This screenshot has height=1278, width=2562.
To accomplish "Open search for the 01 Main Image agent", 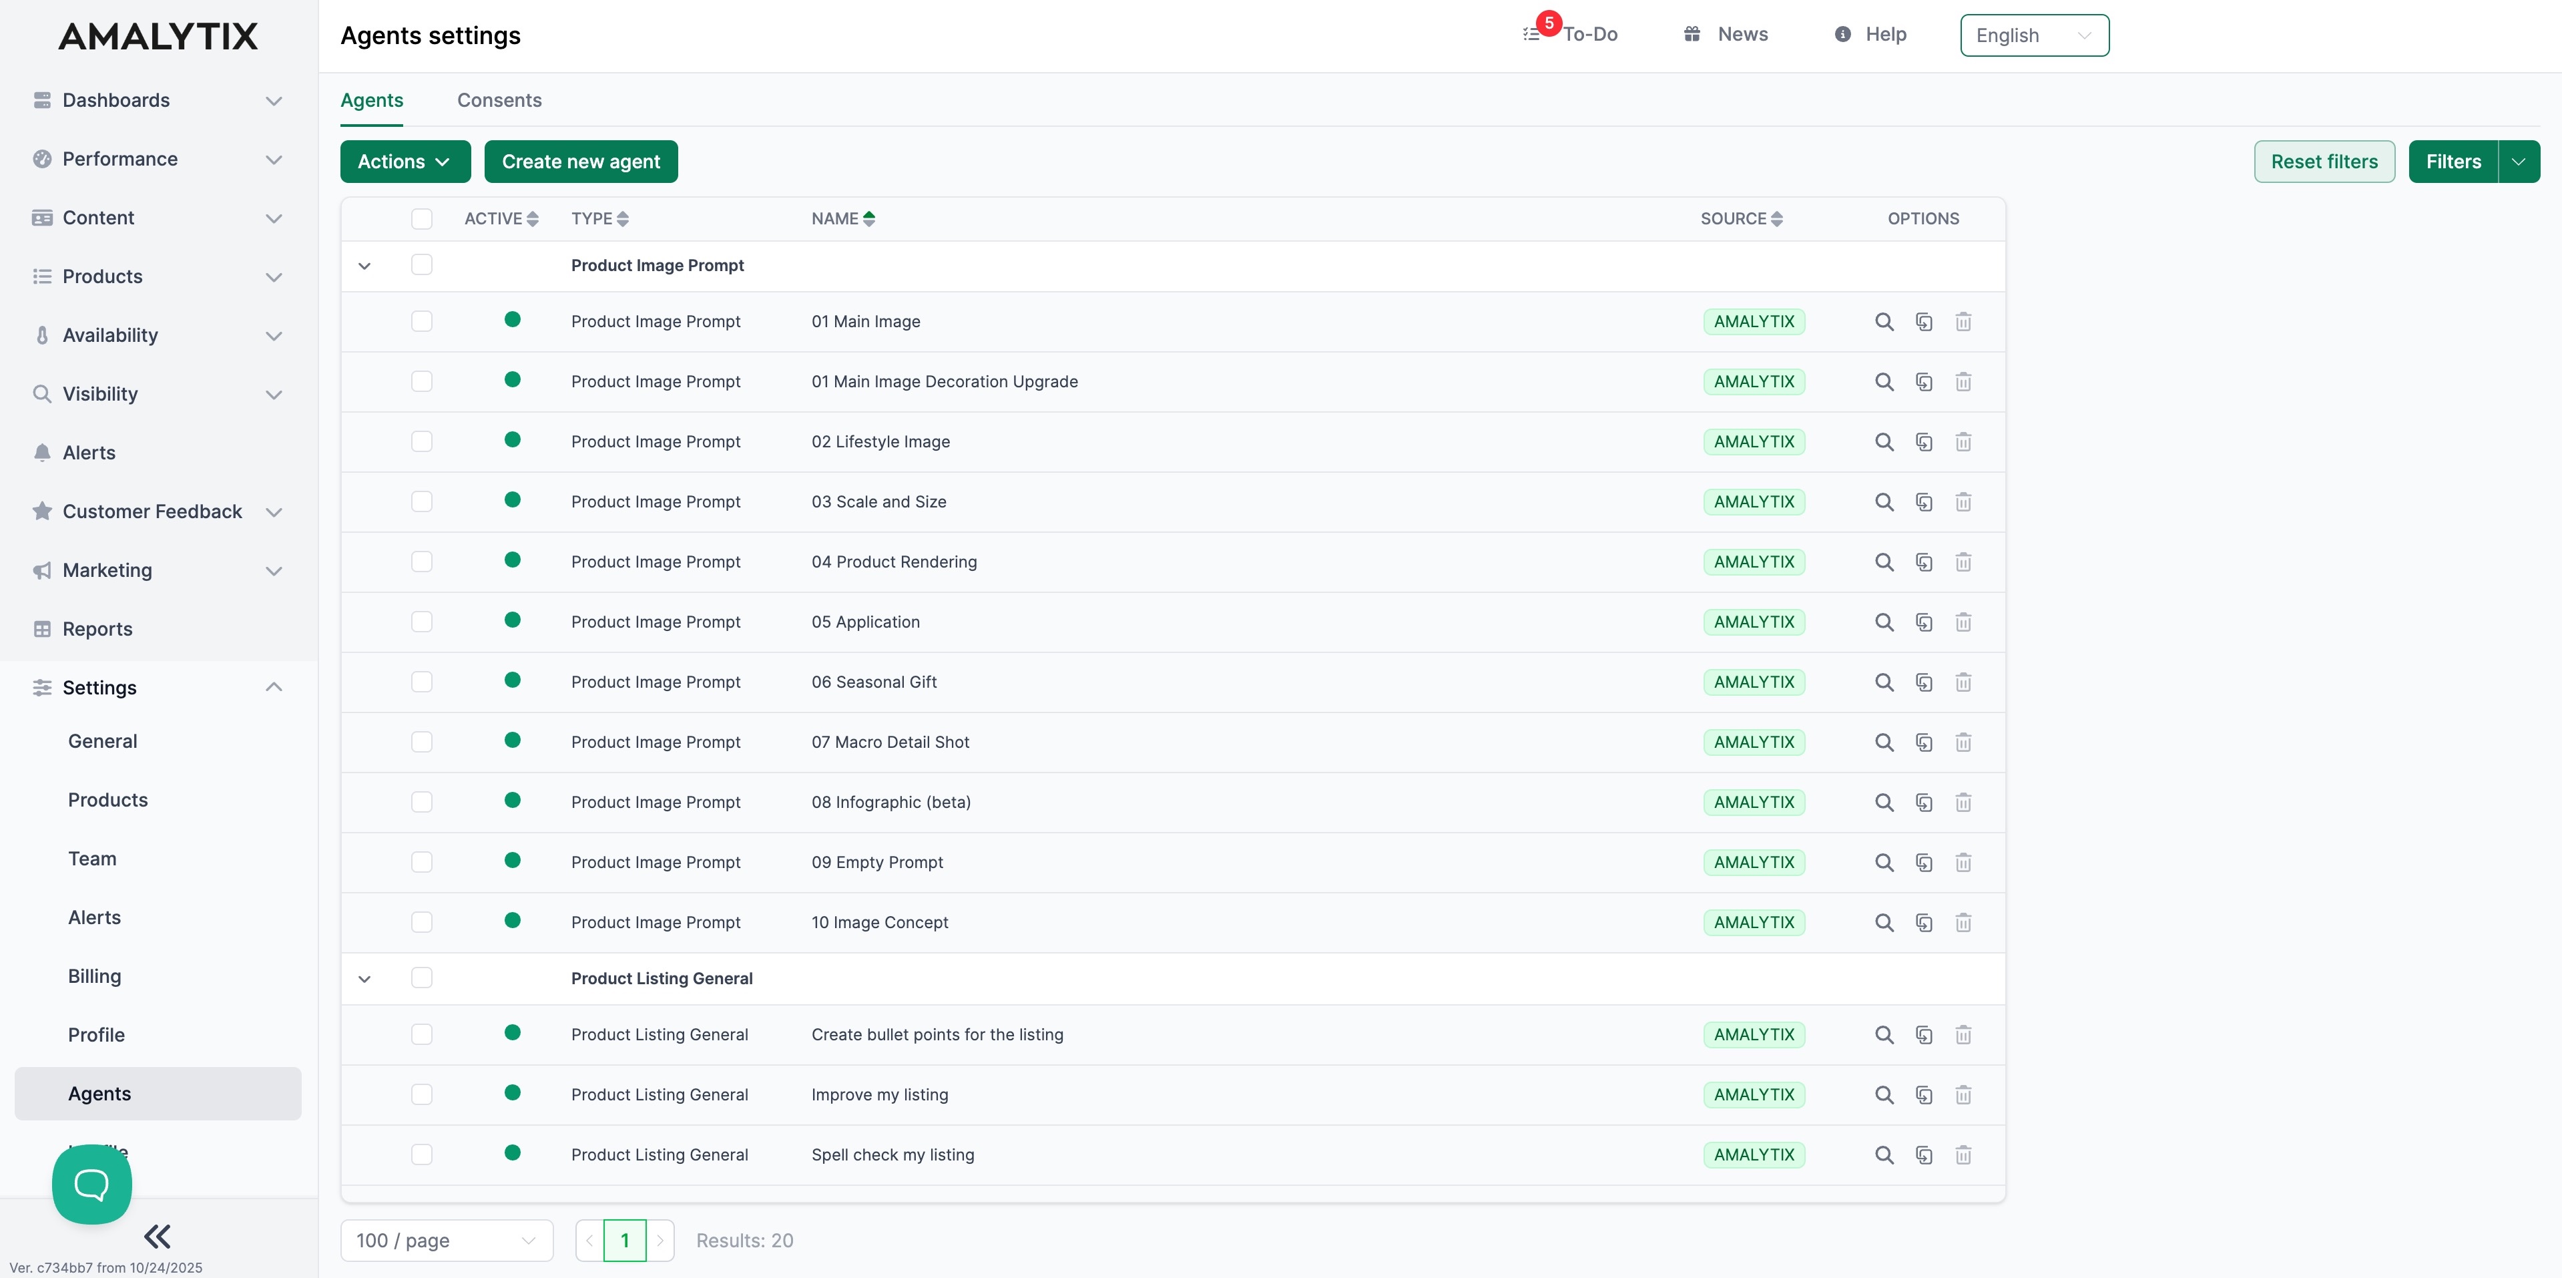I will [x=1884, y=321].
